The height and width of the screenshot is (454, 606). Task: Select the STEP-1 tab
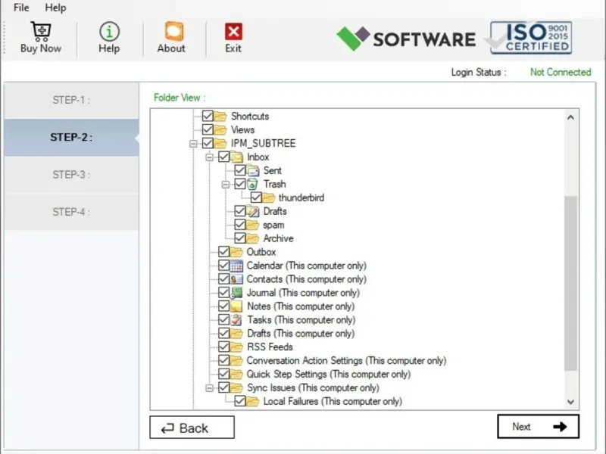coord(71,101)
